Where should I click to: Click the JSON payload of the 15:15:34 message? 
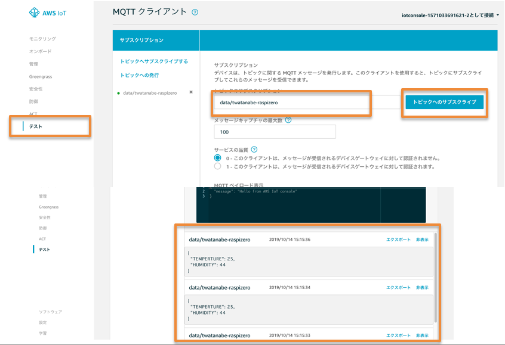click(x=309, y=310)
